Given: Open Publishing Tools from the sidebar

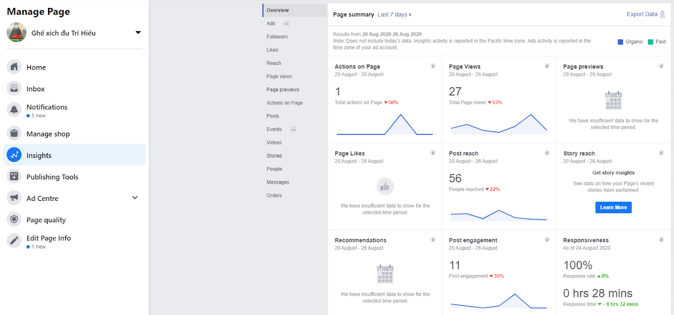Looking at the screenshot, I should click(x=75, y=176).
